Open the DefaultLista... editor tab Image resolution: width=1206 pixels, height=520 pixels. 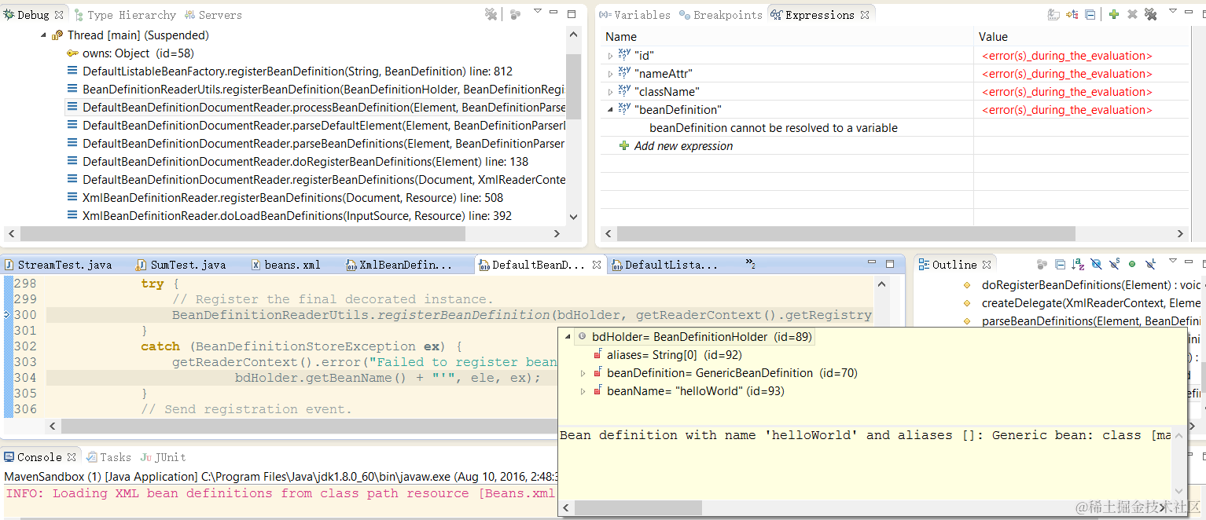665,265
